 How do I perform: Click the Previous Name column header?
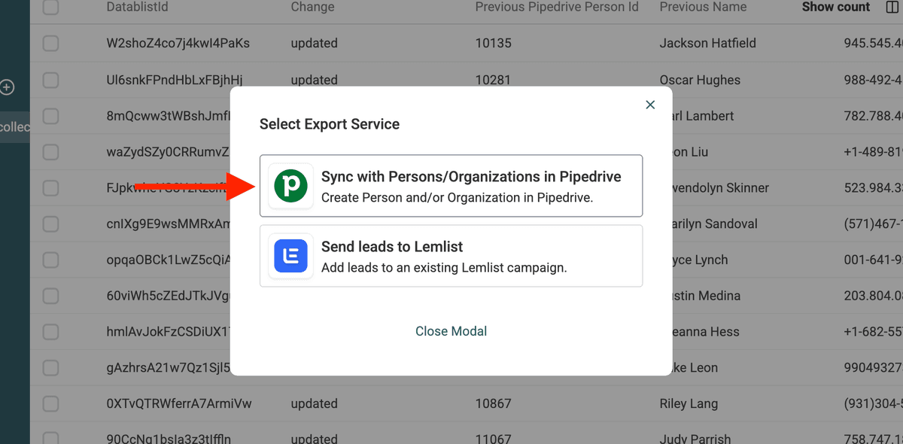point(703,7)
